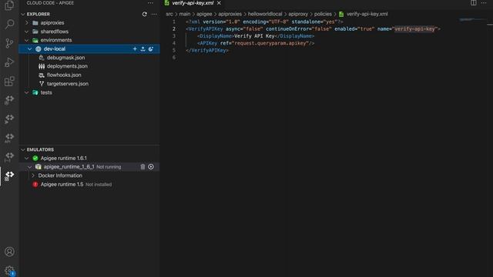This screenshot has height=277, width=493.
Task: Click the green status icon of runtime 1.6.1
Action: (35, 159)
